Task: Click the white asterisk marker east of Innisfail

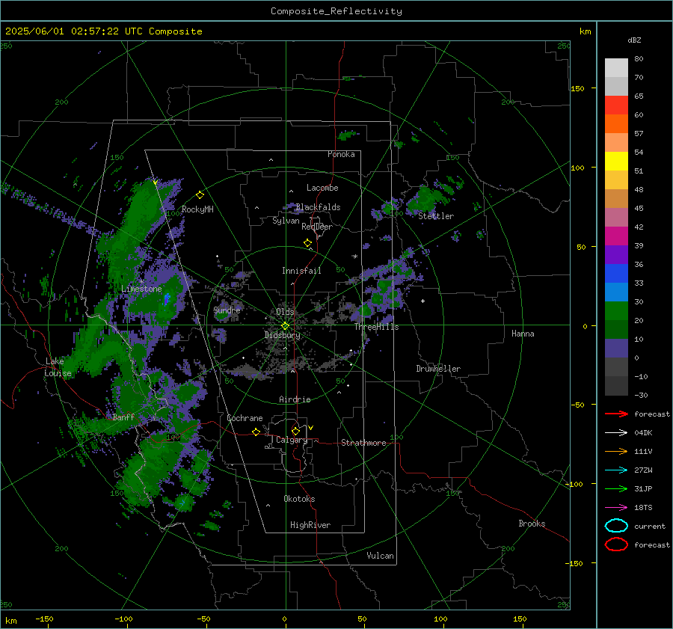Action: [355, 257]
